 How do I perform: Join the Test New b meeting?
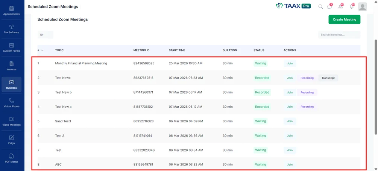click(290, 92)
